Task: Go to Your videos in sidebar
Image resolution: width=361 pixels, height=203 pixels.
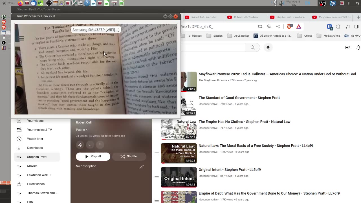Action: 37,121
